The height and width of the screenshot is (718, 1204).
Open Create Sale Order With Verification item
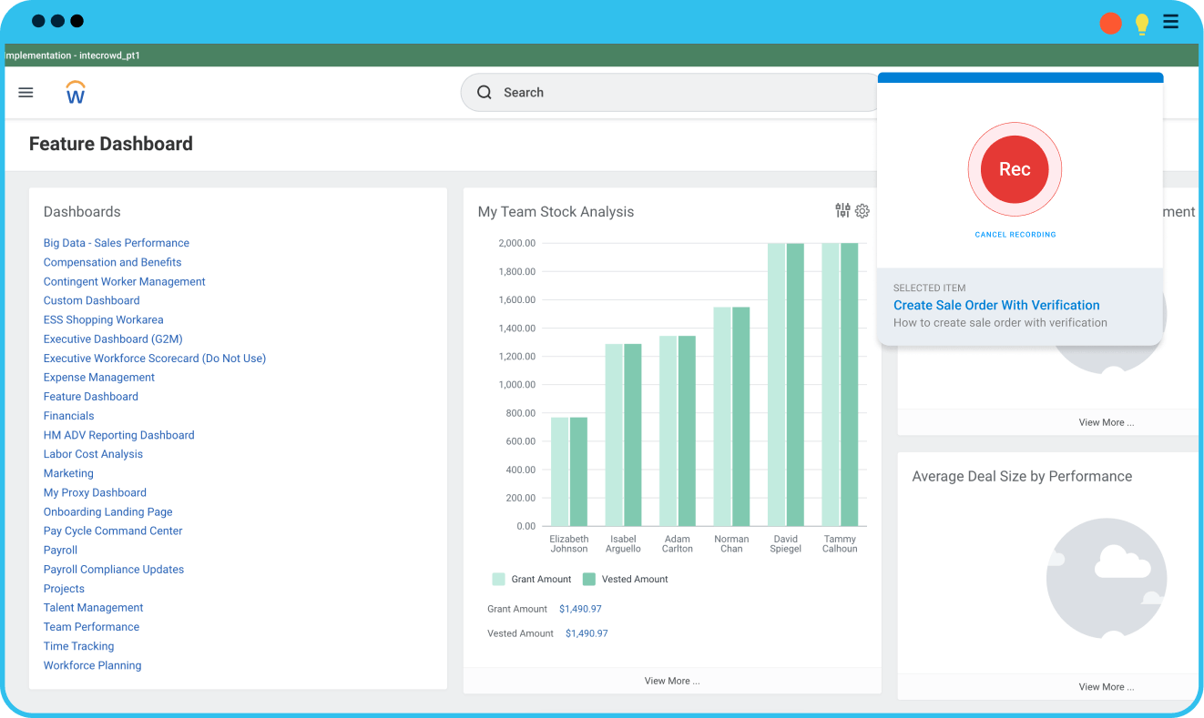[996, 305]
